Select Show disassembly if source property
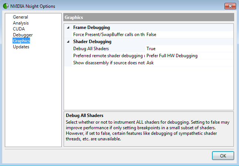The height and width of the screenshot is (166, 239). [x=108, y=63]
